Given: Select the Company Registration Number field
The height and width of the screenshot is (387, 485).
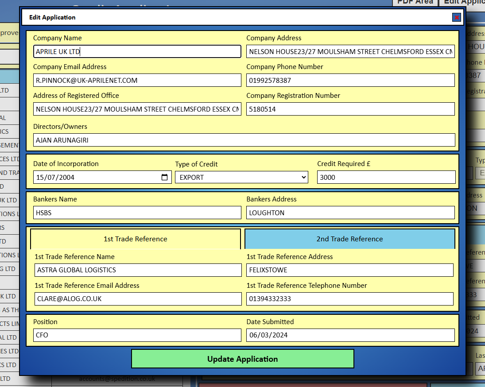Looking at the screenshot, I should 350,109.
